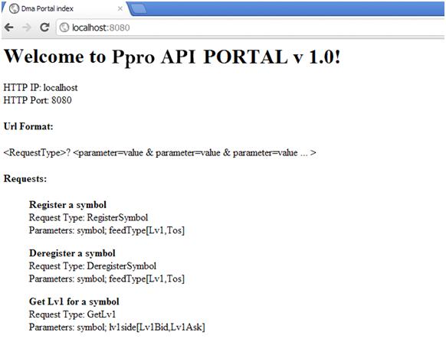The image size is (446, 342).
Task: Click the HTTP IP: localhost text
Action: (x=41, y=87)
